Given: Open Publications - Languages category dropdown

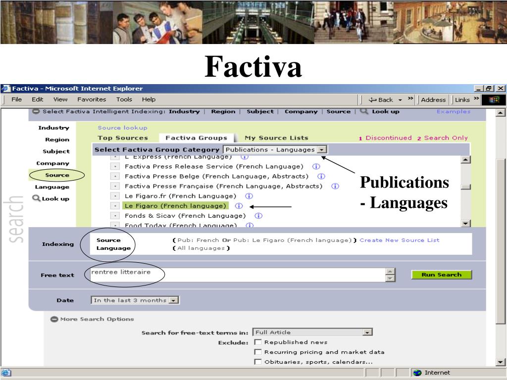Looking at the screenshot, I should 322,149.
